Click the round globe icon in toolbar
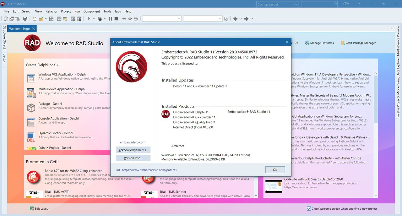 click(x=25, y=19)
